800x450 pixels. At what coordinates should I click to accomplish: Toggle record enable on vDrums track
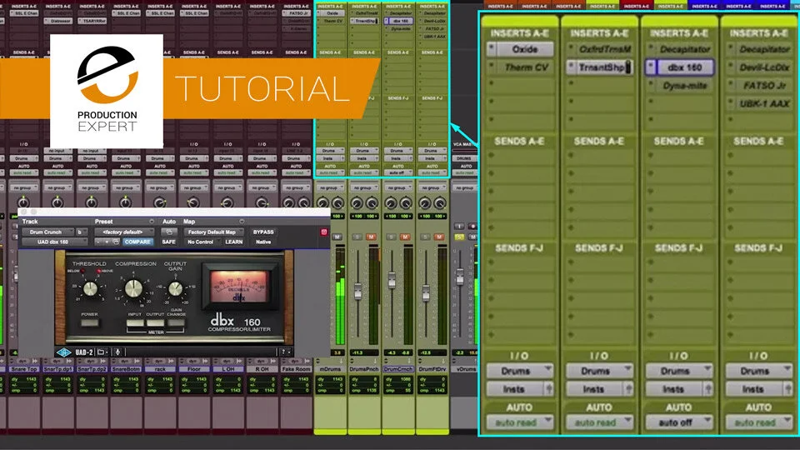pos(473,226)
